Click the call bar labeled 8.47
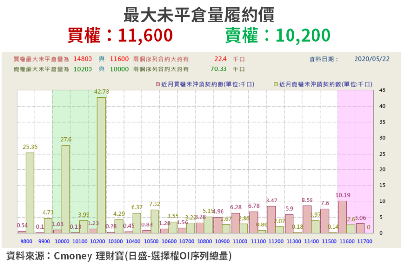Image resolution: width=401 pixels, height=268 pixels. coord(271,220)
